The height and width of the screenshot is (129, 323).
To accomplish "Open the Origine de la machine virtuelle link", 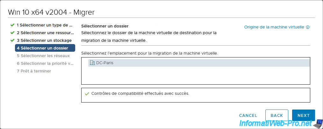I will point(274,27).
